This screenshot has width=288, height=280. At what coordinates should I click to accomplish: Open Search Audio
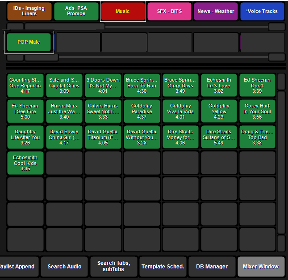point(64,267)
